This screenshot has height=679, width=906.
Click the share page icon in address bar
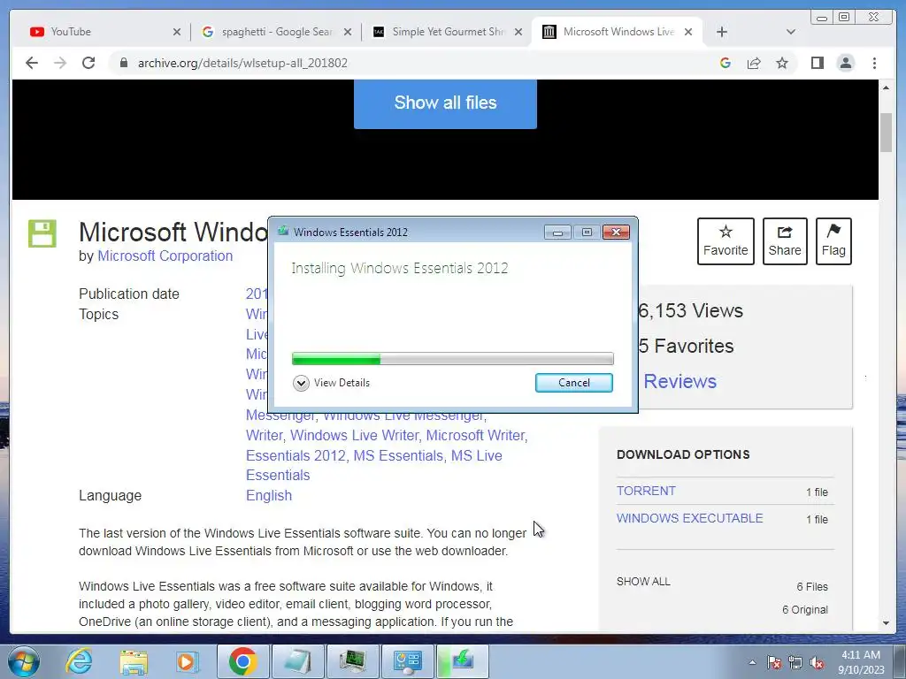(754, 63)
